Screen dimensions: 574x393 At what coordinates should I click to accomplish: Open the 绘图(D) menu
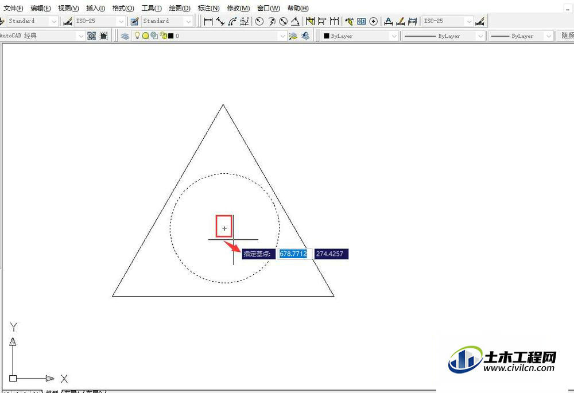[x=180, y=8]
